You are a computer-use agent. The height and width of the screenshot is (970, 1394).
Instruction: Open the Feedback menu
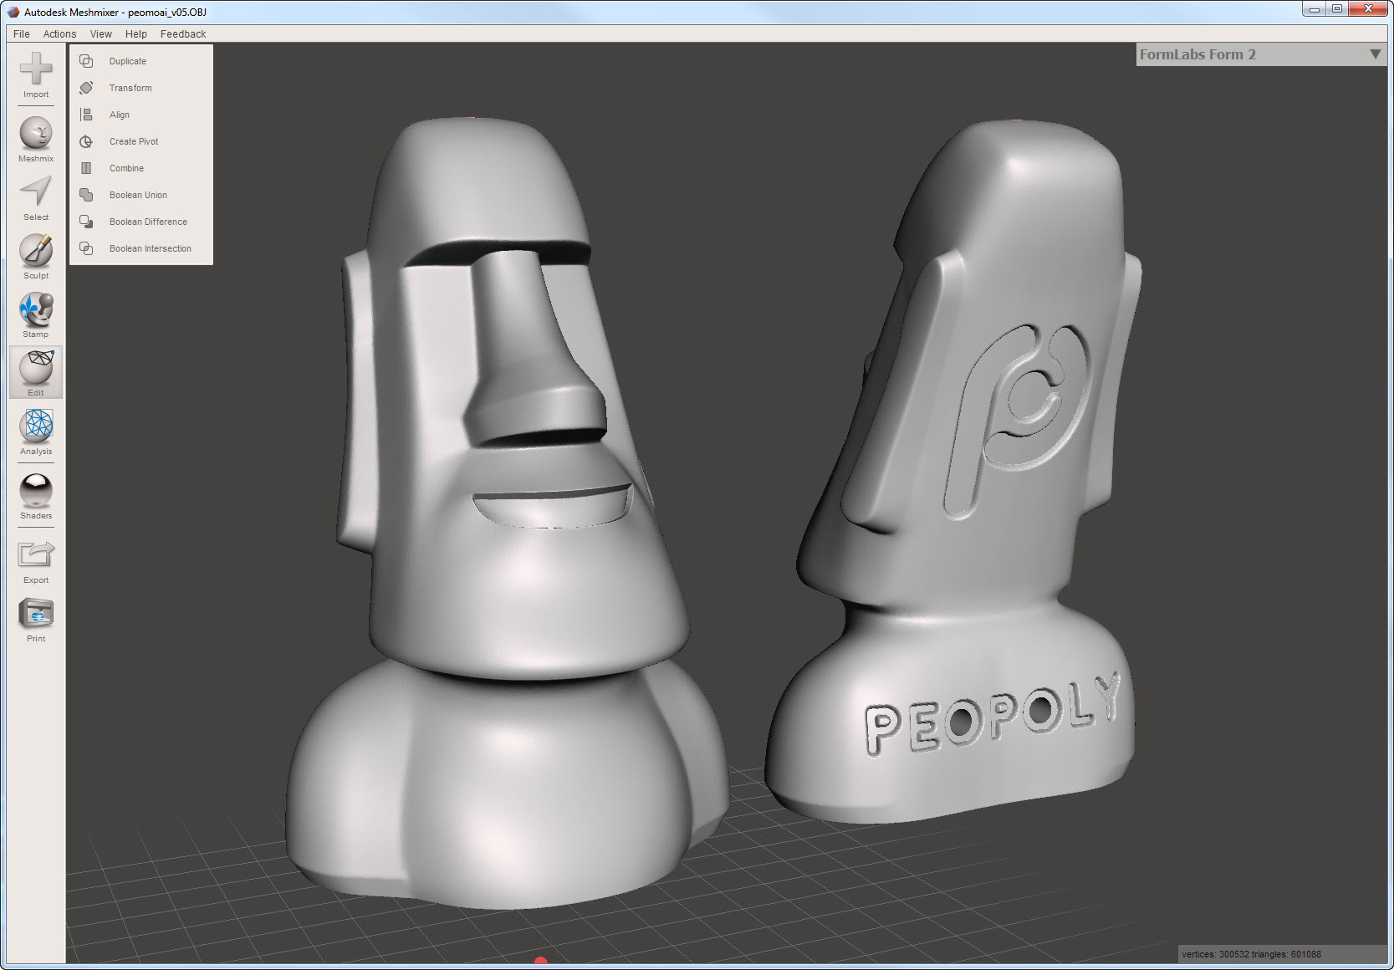[x=183, y=34]
